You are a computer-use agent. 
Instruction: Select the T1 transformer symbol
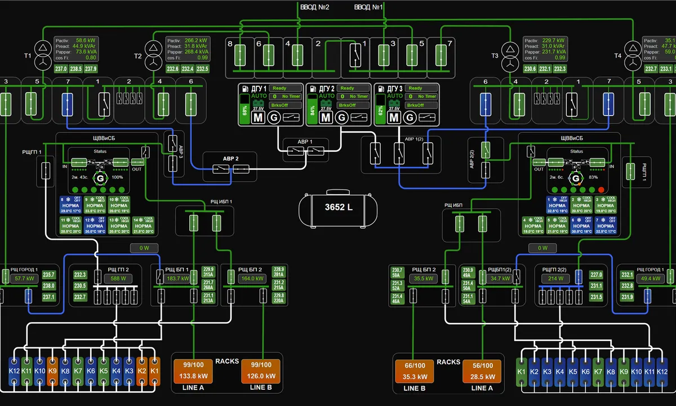(42, 56)
